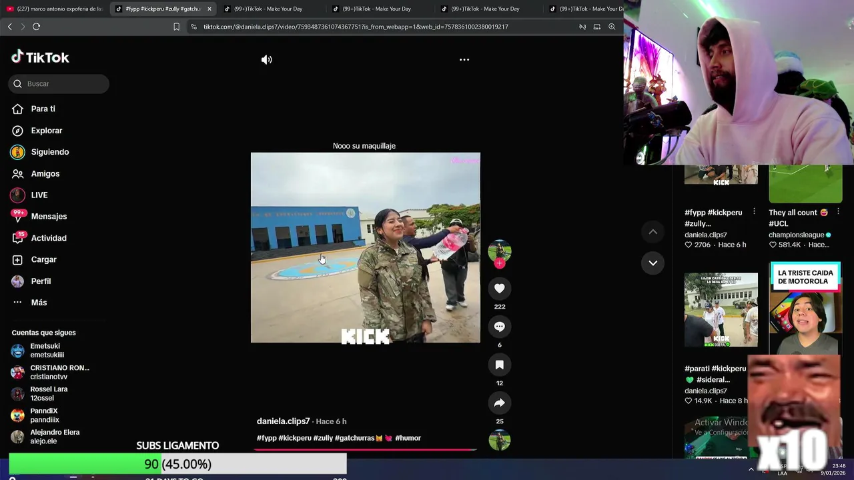
Task: Open the They all count suggestion title
Action: pos(798,218)
